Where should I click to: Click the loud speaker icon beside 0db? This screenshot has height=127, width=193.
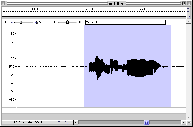36,22
